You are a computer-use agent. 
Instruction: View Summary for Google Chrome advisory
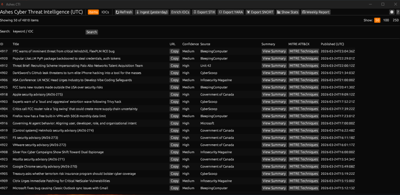click(274, 166)
